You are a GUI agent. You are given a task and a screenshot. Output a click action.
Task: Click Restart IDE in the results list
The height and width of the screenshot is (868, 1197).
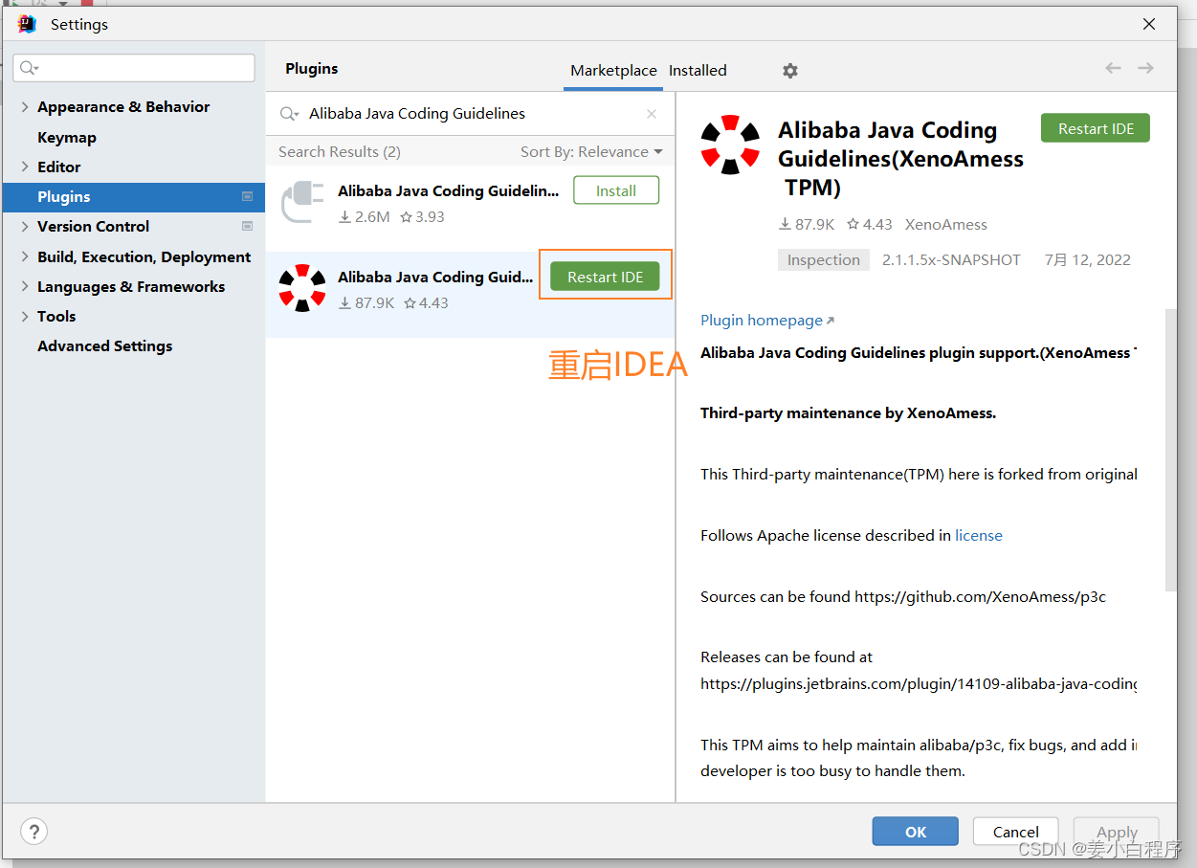coord(605,277)
